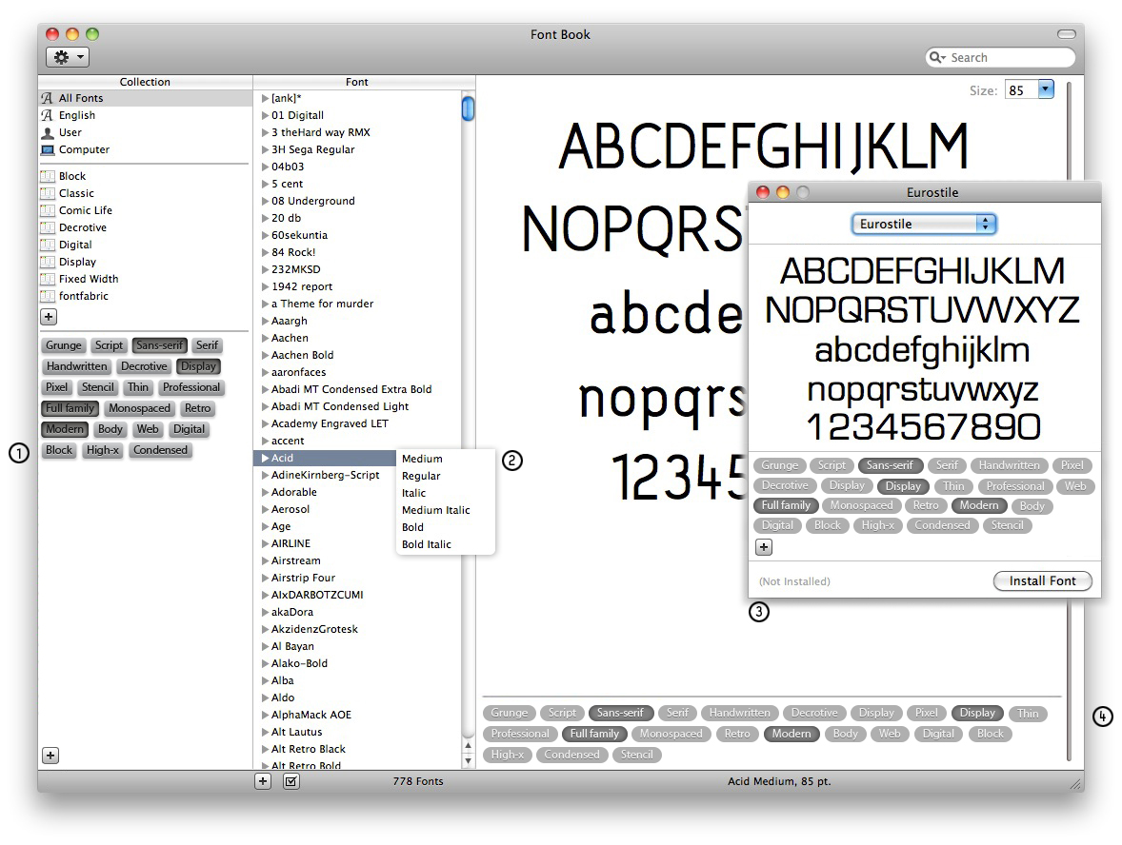This screenshot has width=1122, height=845.
Task: Expand the AIRLINE font family
Action: [266, 543]
